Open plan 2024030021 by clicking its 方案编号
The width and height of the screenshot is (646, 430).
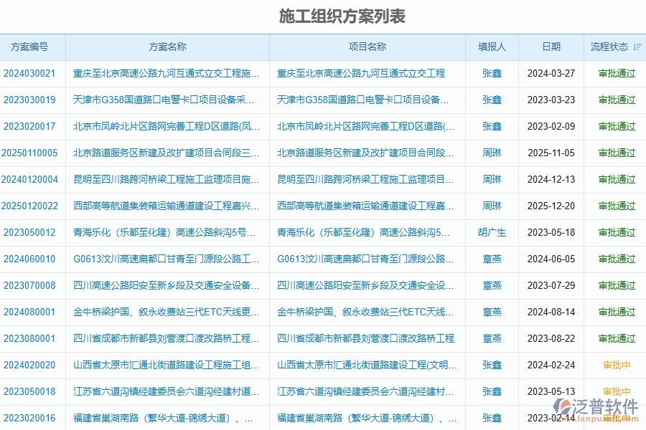[30, 74]
